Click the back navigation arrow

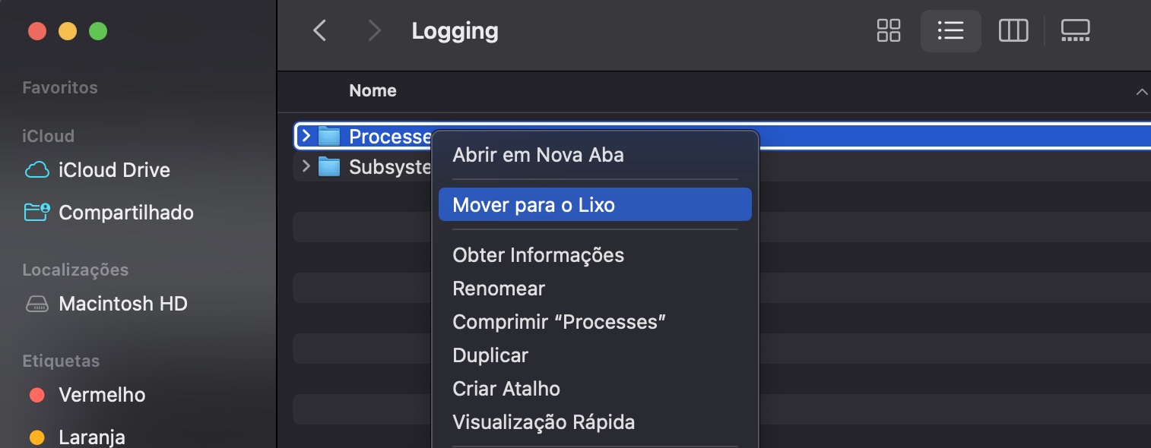319,31
